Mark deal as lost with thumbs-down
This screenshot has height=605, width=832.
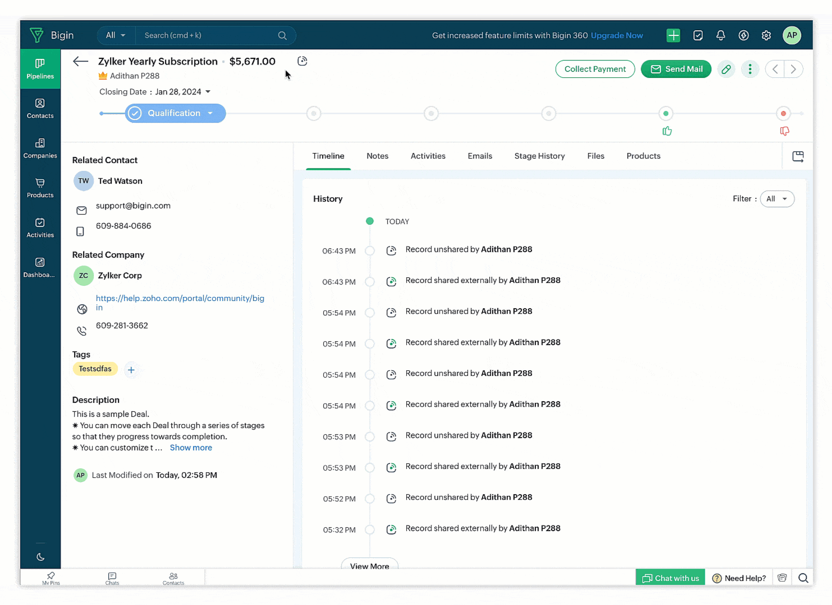(784, 131)
